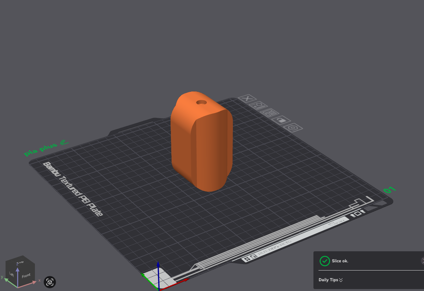Expand the Daily Tips section

pyautogui.click(x=331, y=280)
